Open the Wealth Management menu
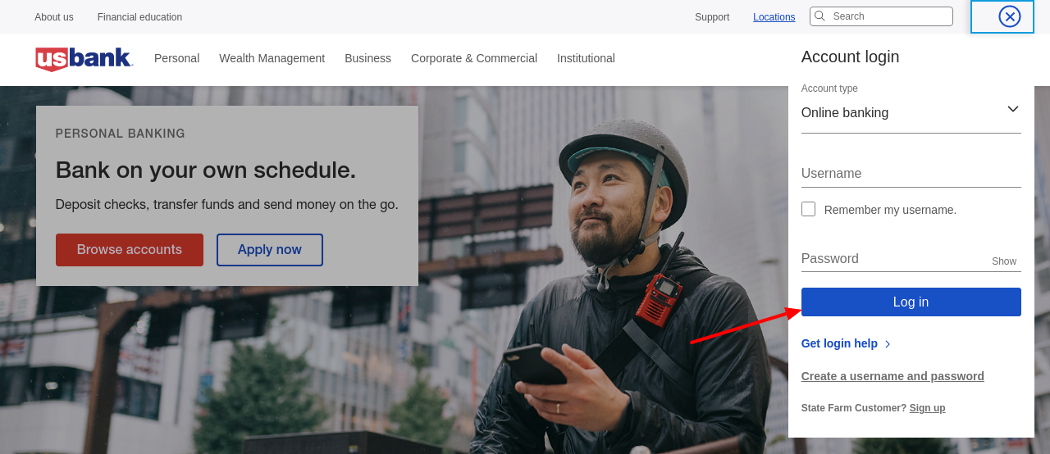 272,58
